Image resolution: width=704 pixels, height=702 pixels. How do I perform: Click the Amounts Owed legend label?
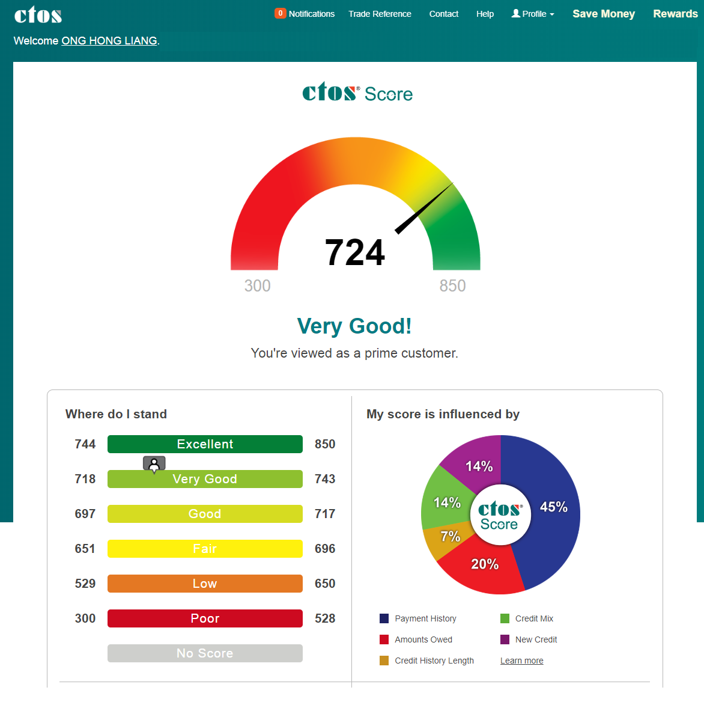click(423, 639)
